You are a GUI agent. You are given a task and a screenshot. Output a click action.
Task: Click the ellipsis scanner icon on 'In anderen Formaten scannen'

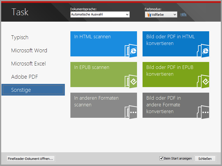pos(131,112)
